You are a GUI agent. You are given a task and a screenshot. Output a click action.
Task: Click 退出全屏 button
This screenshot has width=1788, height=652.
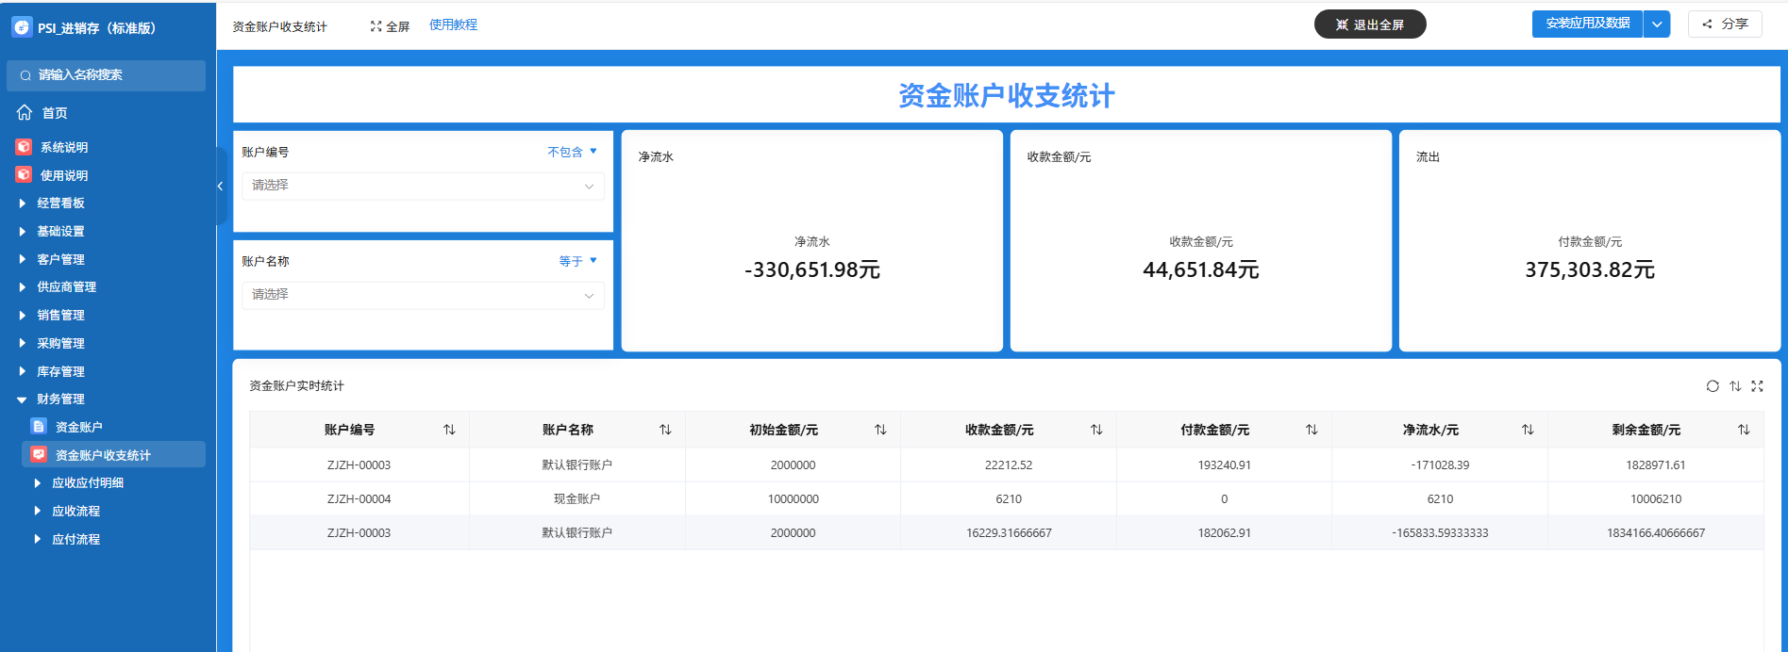[1370, 24]
